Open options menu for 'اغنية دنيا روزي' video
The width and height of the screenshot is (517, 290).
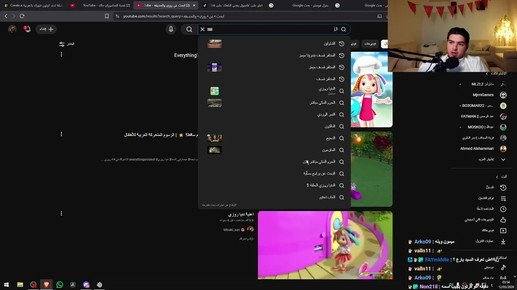[61, 213]
